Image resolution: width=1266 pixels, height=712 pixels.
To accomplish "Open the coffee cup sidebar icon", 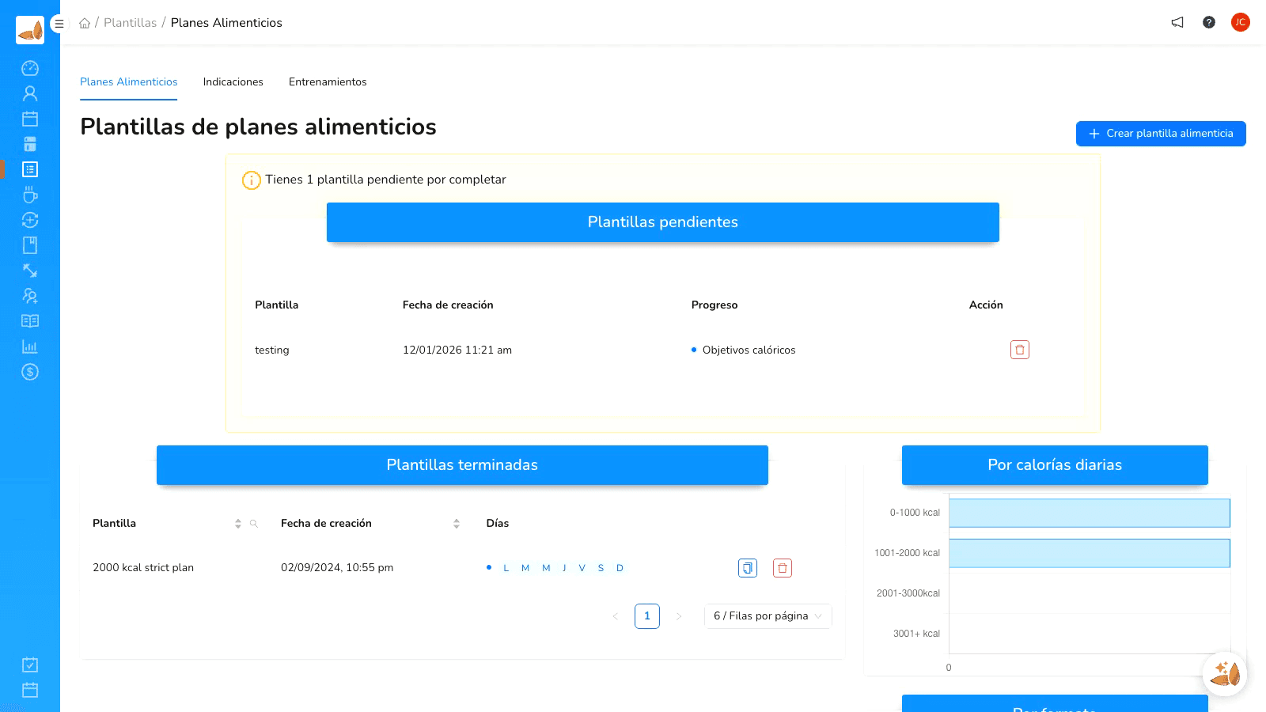I will click(30, 195).
